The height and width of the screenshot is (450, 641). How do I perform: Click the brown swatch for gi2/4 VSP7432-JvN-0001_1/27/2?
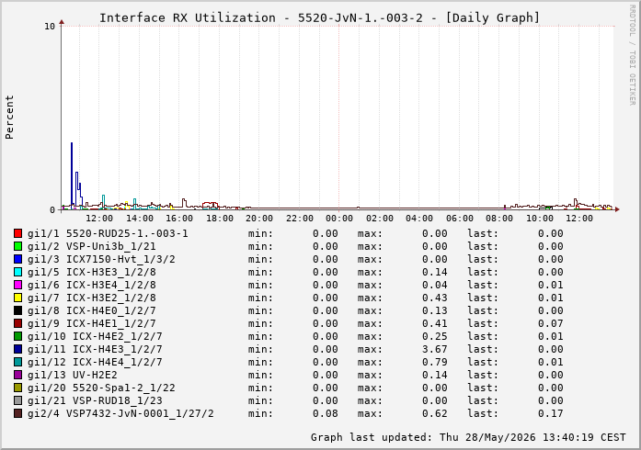click(17, 413)
